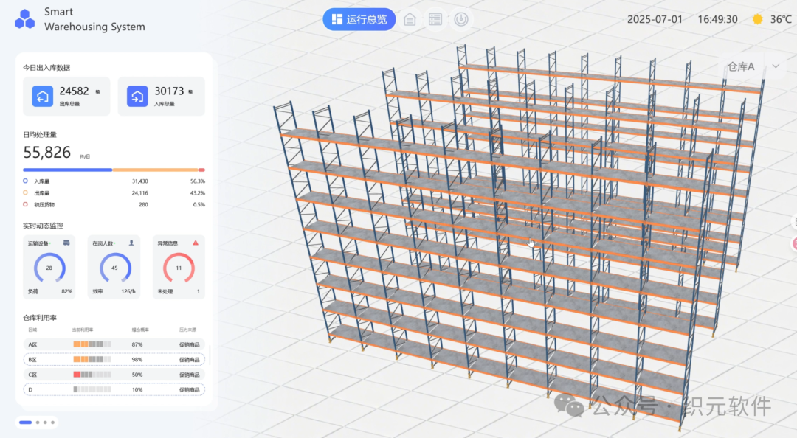
Task: Click the 50% value in C区 row
Action: (137, 375)
